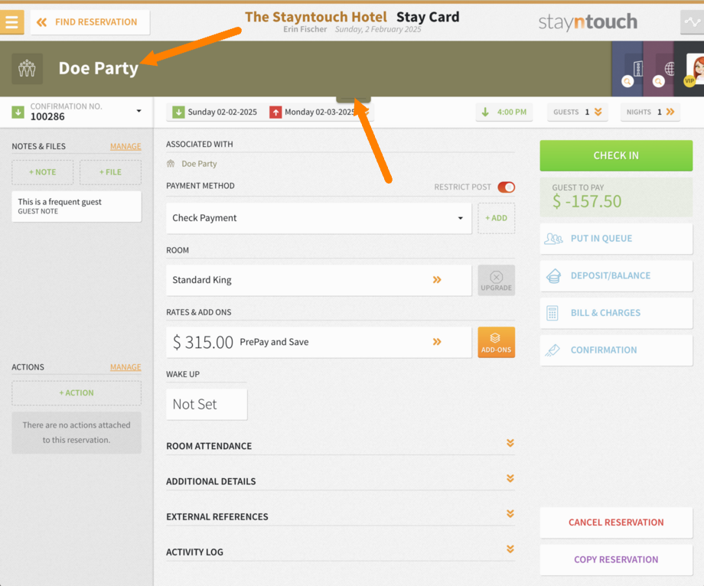Open the travel agent card tab

[x=659, y=69]
